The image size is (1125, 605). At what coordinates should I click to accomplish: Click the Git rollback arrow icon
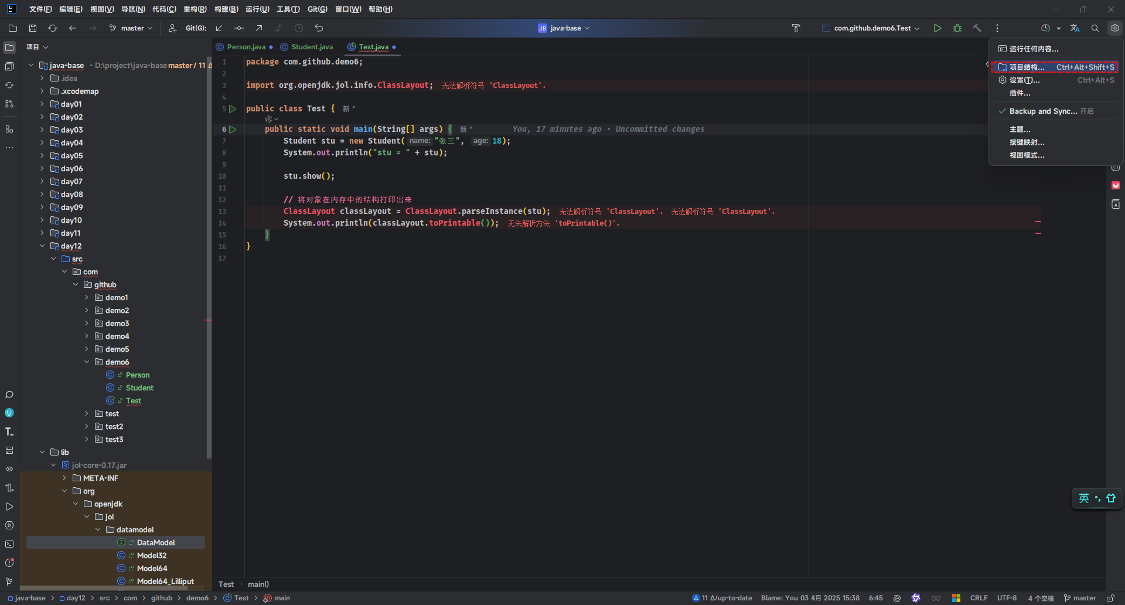coord(319,28)
